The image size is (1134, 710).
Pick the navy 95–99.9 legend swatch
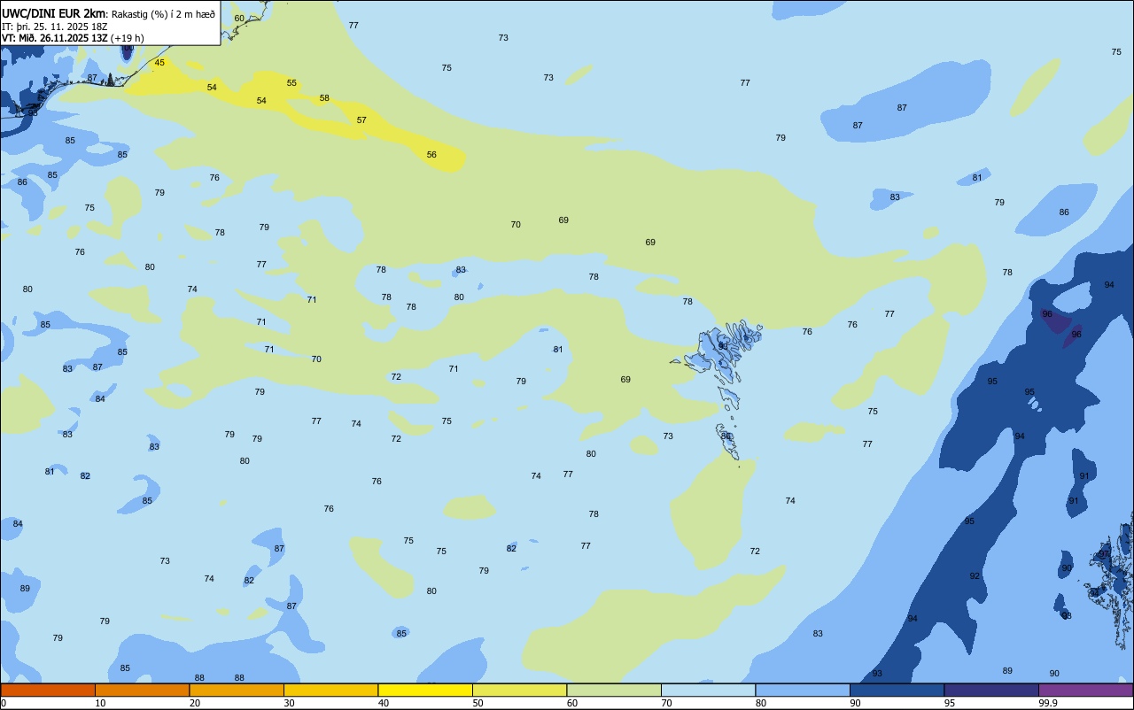[x=991, y=690]
